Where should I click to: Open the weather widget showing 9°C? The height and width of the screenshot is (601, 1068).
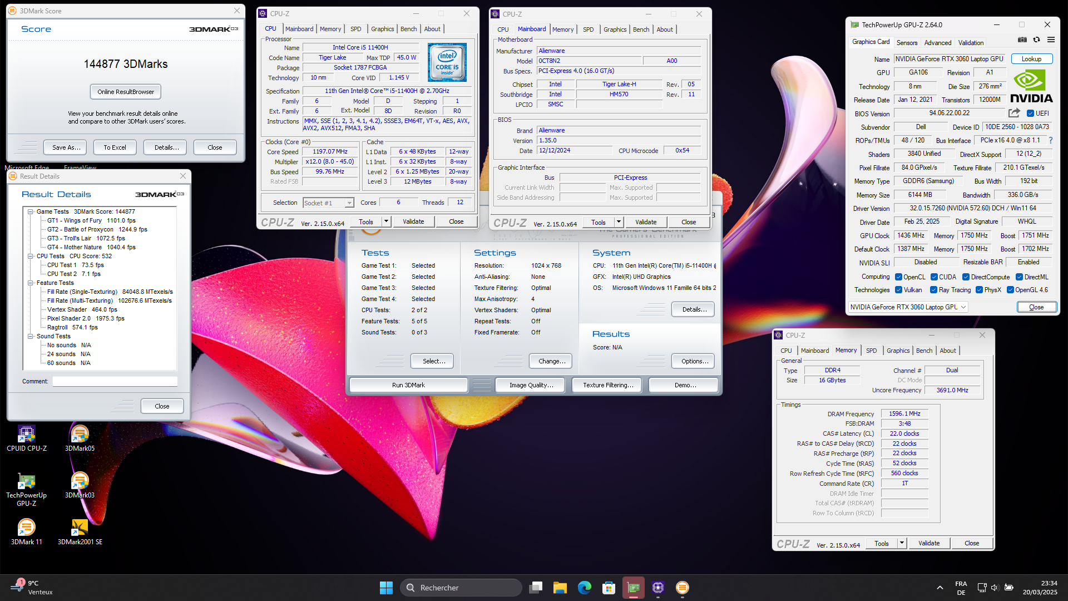pyautogui.click(x=32, y=588)
